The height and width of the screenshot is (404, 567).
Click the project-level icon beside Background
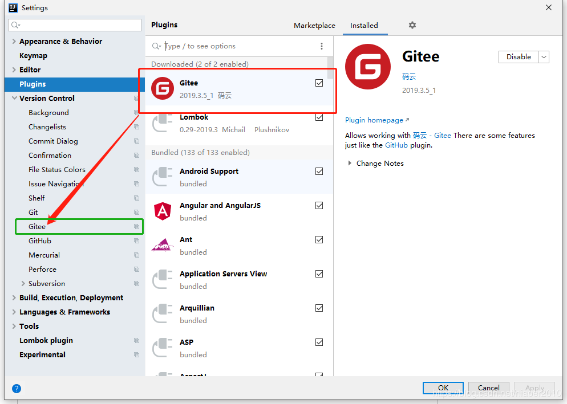click(x=136, y=113)
